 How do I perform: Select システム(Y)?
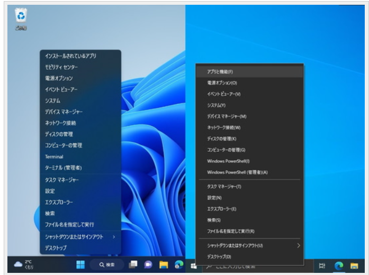click(x=250, y=105)
